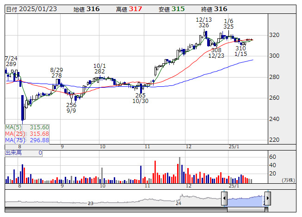Image resolution: width=302 pixels, height=217 pixels.
Task: Click the MA(25) legend label
Action: (x=15, y=133)
